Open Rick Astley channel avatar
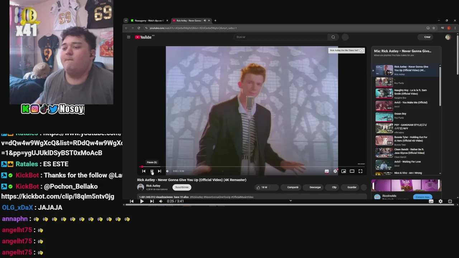The height and width of the screenshot is (258, 459). [x=141, y=187]
